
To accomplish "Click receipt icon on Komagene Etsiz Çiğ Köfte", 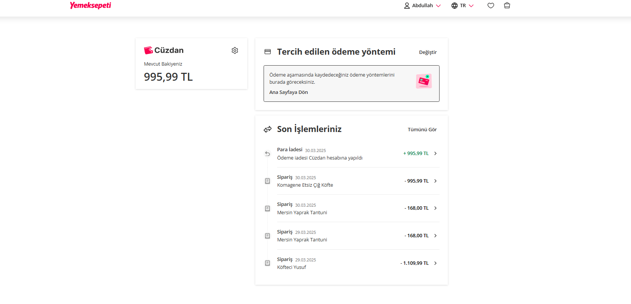I will point(267,181).
